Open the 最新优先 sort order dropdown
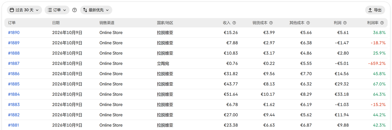The image size is (392, 130). coord(96,10)
